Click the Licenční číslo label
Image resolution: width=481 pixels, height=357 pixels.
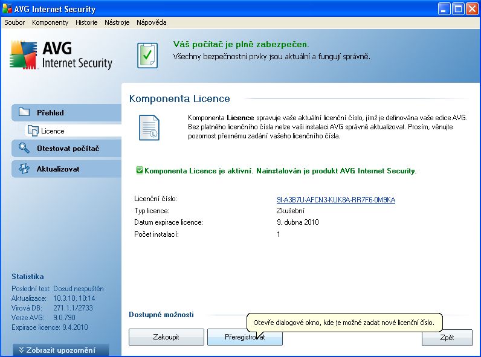(155, 199)
